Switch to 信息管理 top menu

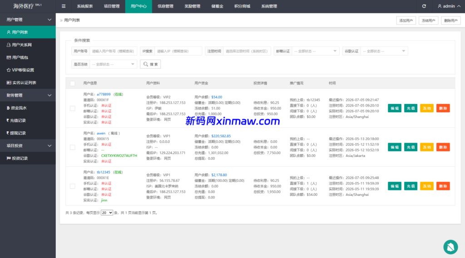165,6
